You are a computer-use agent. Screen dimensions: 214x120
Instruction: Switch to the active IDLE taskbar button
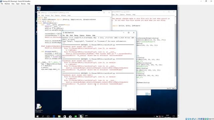tap(81, 116)
